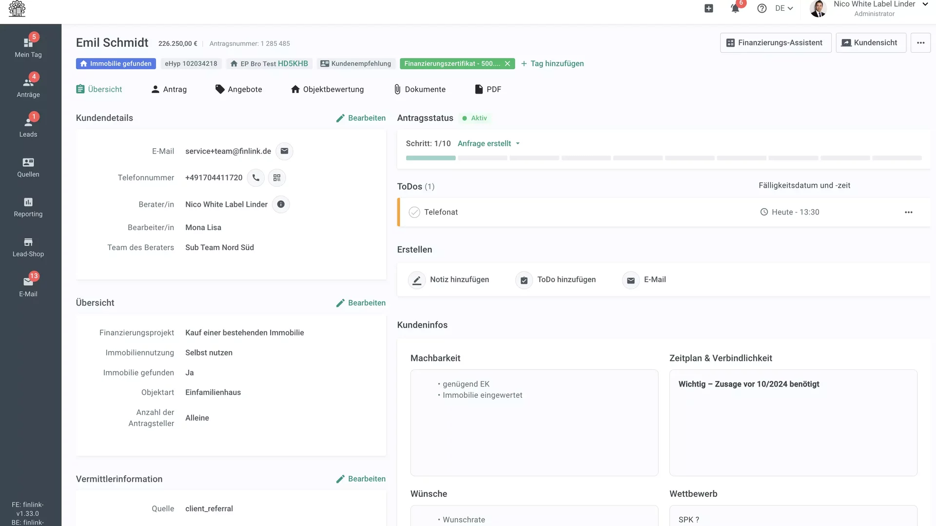Remove the Finanzierungszertifikat tag
936x526 pixels.
(507, 63)
